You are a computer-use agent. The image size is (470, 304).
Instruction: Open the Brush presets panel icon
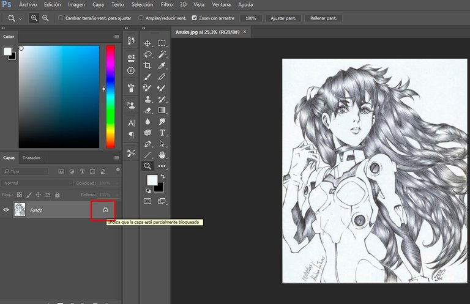coord(131,87)
